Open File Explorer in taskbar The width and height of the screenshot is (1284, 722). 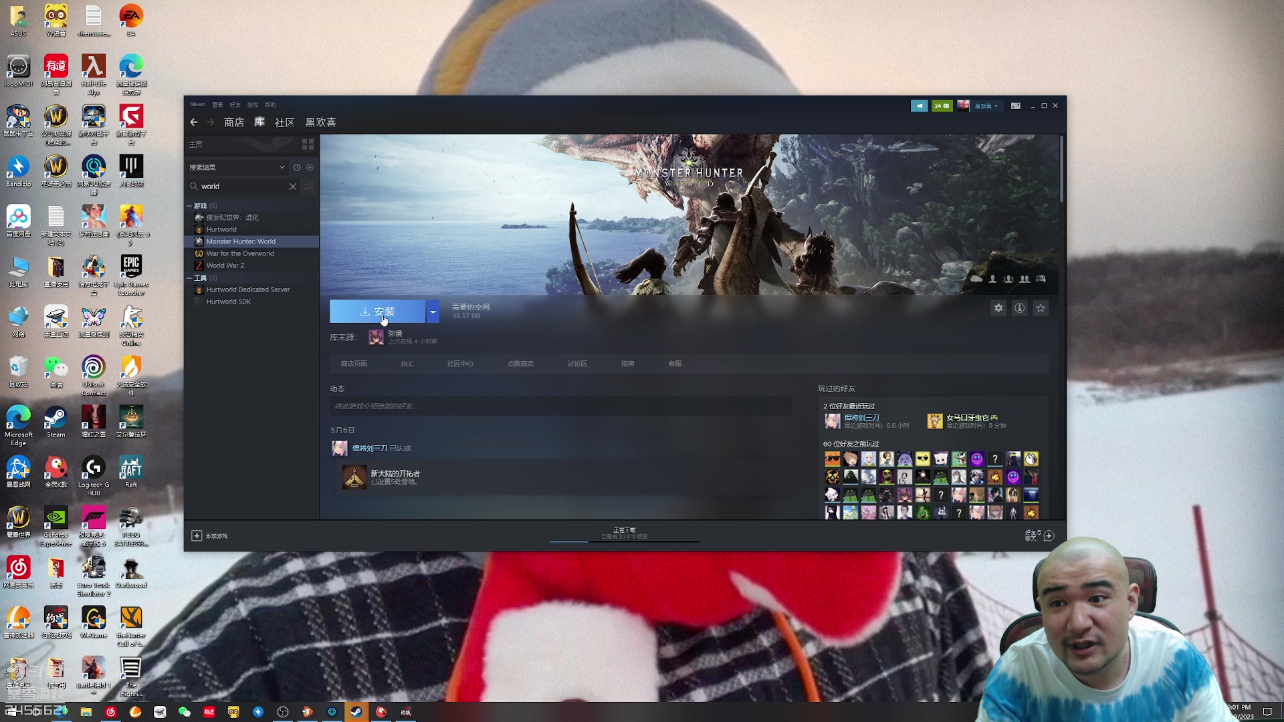coord(86,712)
